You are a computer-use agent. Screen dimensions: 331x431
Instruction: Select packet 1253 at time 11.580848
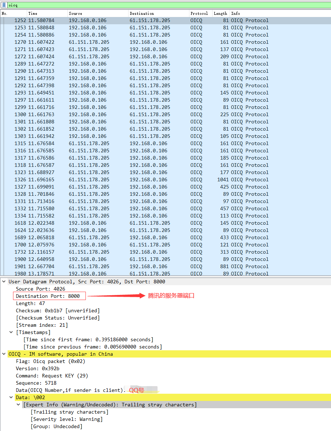click(165, 28)
